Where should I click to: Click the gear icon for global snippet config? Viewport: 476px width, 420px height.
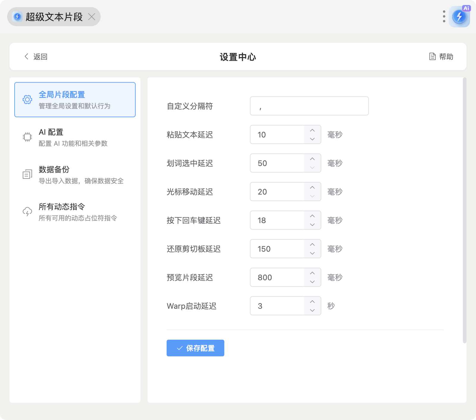coord(27,100)
